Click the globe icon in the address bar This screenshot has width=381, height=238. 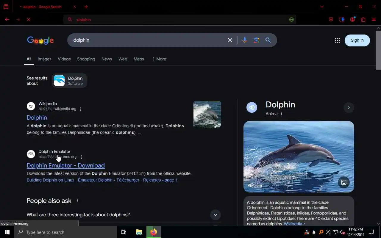tap(291, 20)
